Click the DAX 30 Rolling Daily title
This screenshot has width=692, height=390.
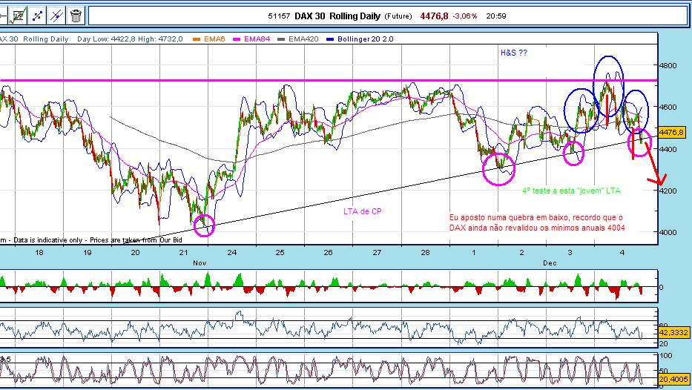(x=337, y=16)
